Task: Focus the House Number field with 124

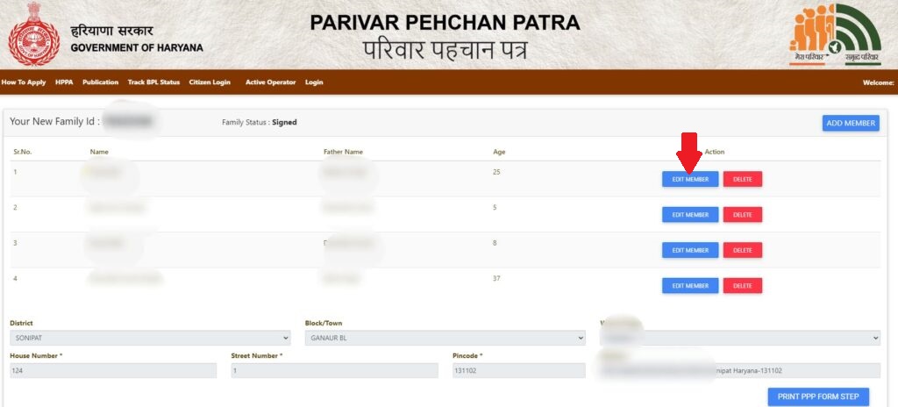Action: pos(113,371)
